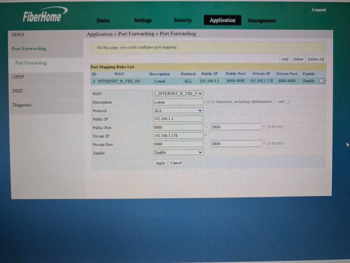Screen dimensions: 350x263
Task: Click the Description field containing Loxon
Action: [178, 102]
